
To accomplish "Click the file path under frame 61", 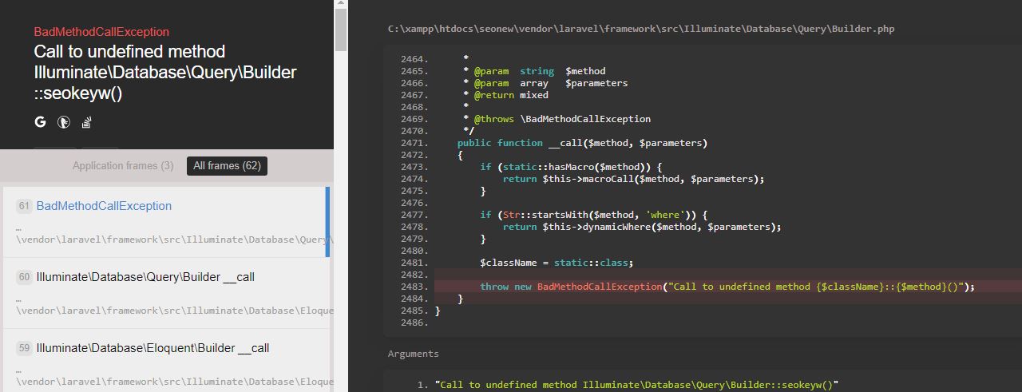I will [x=174, y=239].
